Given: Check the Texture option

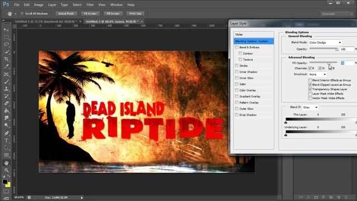Looking at the screenshot, I should pos(240,60).
